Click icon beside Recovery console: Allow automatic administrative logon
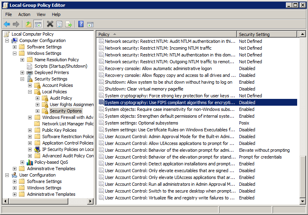308x215 pixels. [x=101, y=68]
